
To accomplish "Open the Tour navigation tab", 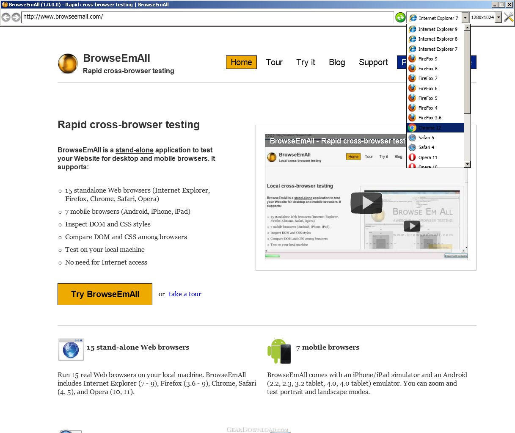I will (x=274, y=62).
